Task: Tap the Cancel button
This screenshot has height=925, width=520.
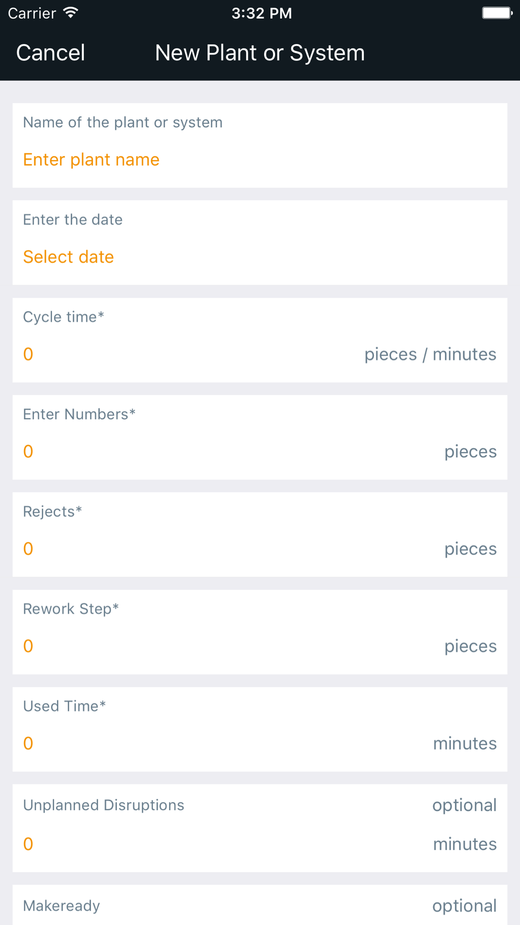Action: pos(50,53)
